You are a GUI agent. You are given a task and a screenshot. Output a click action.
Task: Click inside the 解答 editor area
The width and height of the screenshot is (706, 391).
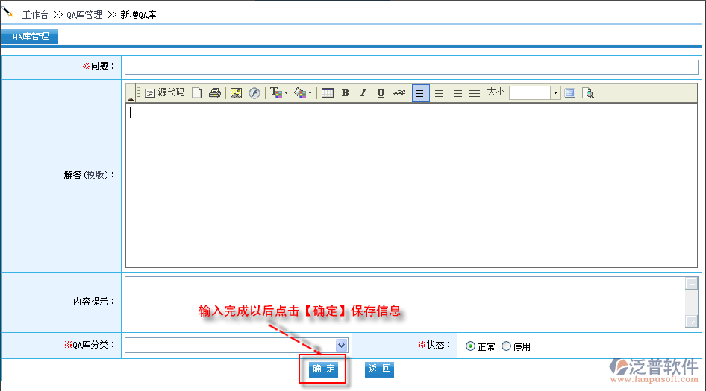click(x=411, y=185)
